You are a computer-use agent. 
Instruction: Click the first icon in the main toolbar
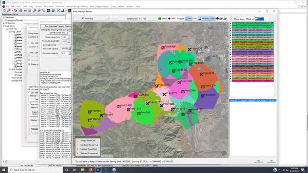[x=4, y=11]
